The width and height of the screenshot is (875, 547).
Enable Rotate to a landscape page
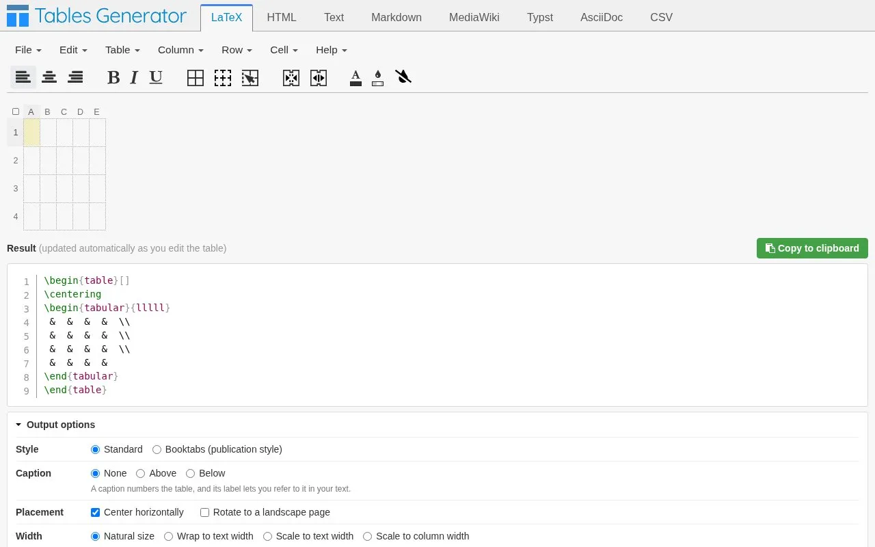pos(205,512)
